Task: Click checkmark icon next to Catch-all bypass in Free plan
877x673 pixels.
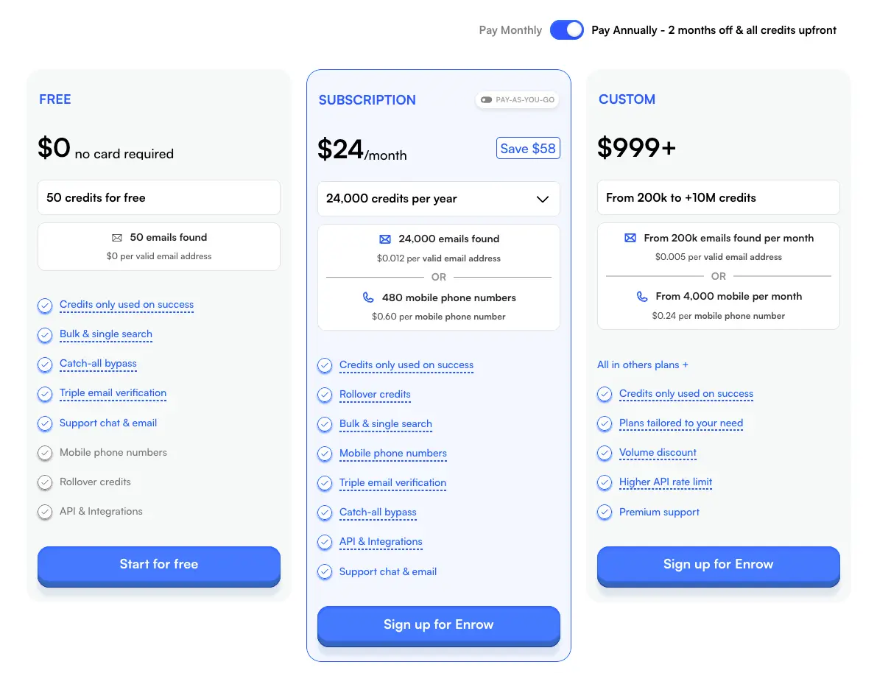Action: click(45, 364)
